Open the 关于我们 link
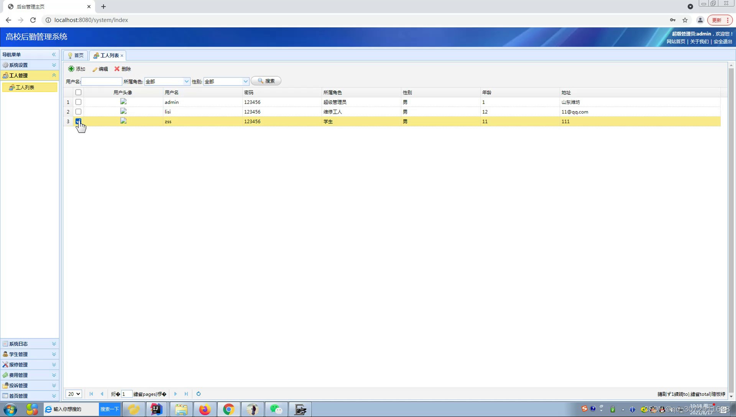 coord(700,41)
